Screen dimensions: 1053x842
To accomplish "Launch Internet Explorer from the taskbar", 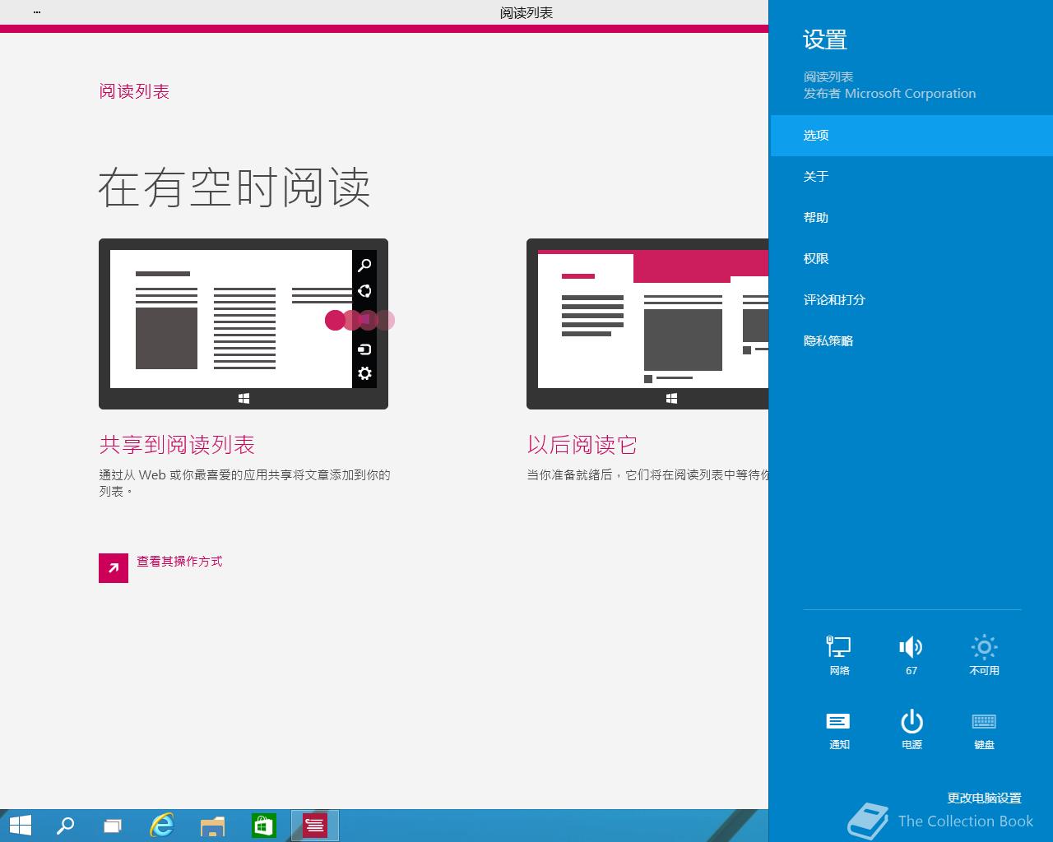I will pos(162,826).
